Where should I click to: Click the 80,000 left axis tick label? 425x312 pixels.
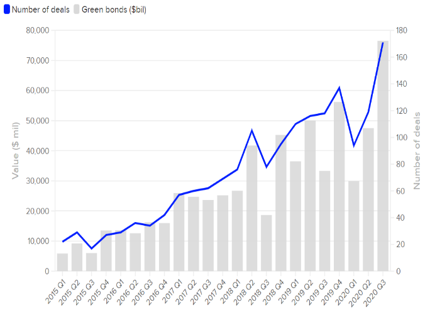(37, 31)
